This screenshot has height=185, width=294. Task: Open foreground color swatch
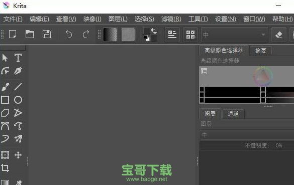pos(147,31)
